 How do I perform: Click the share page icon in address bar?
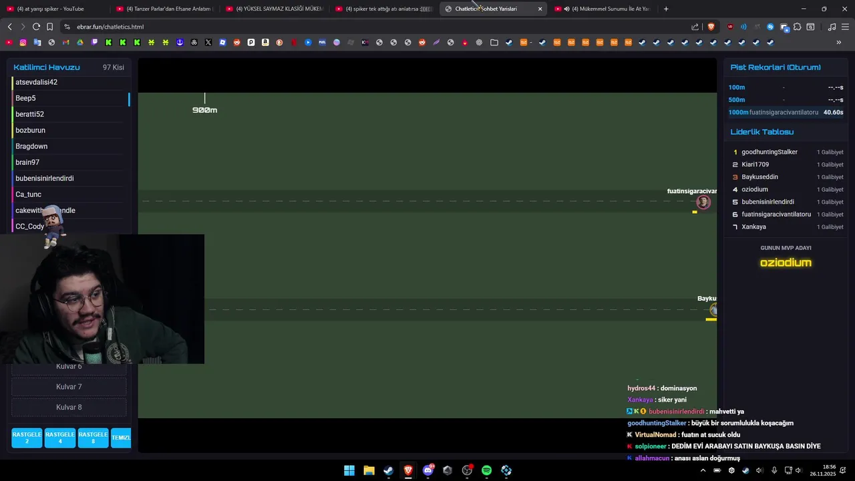pos(695,27)
